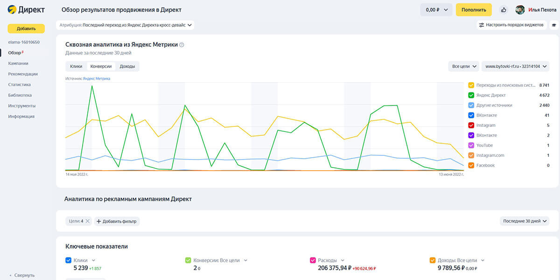Image resolution: width=560 pixels, height=280 pixels.
Task: Click the Пополнить top-up button
Action: (x=474, y=10)
